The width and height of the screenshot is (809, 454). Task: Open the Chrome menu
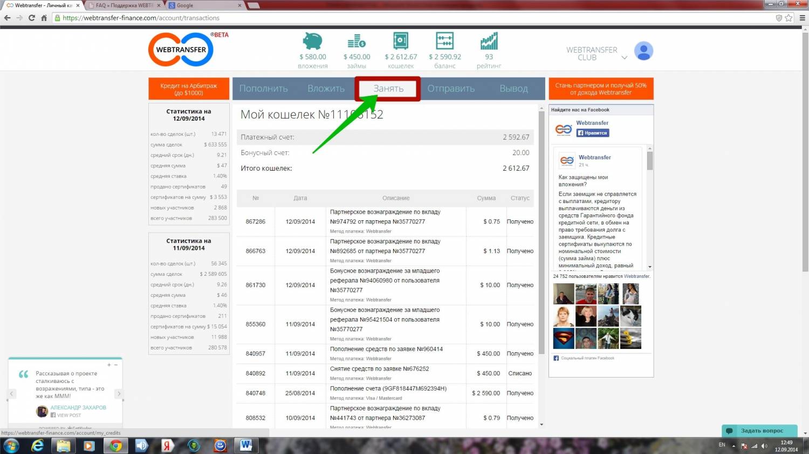tap(802, 18)
